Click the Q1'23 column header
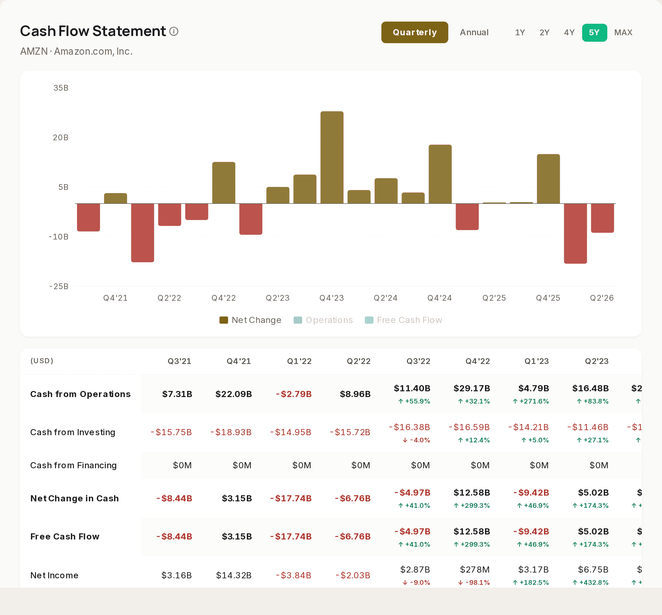This screenshot has width=662, height=615. [x=536, y=361]
